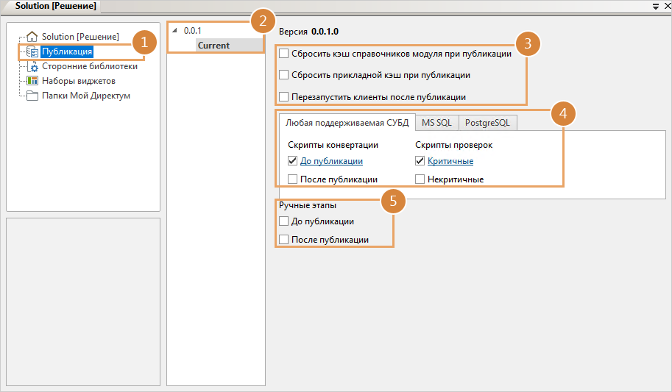Click the Папки Мой Директум folder icon
Screen dimensions: 672x392
pos(32,96)
